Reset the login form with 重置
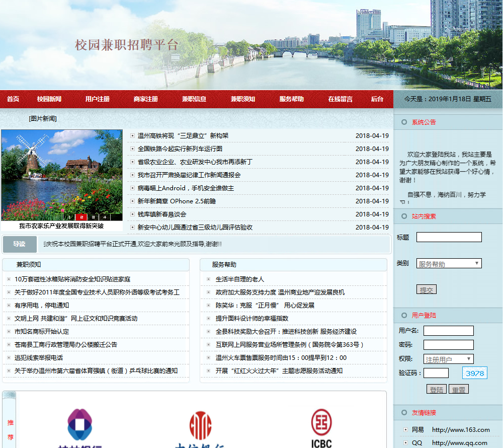The image size is (503, 448). pos(459,389)
